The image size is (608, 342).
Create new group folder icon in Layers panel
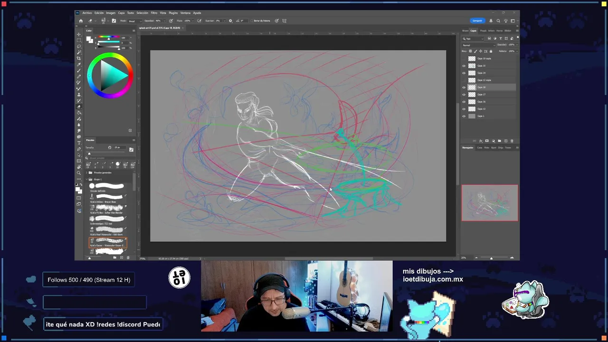(499, 141)
